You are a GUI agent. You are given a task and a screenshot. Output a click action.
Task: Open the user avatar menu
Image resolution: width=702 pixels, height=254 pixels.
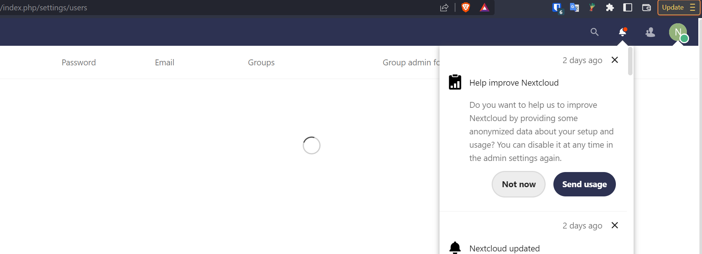click(x=678, y=32)
